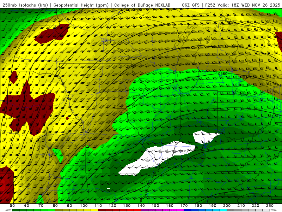Viewport: 282px width, 212px height.
Task: Click the dark gray swatch after 200
Action: [231, 210]
